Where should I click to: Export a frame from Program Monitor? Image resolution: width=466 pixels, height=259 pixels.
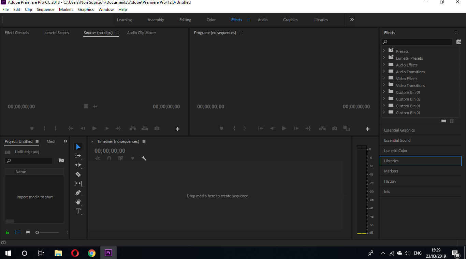(335, 128)
